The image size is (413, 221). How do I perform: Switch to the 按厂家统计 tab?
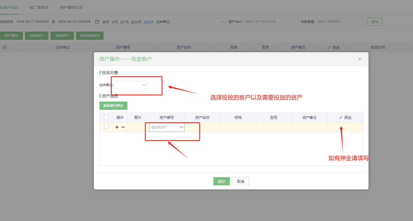[39, 7]
